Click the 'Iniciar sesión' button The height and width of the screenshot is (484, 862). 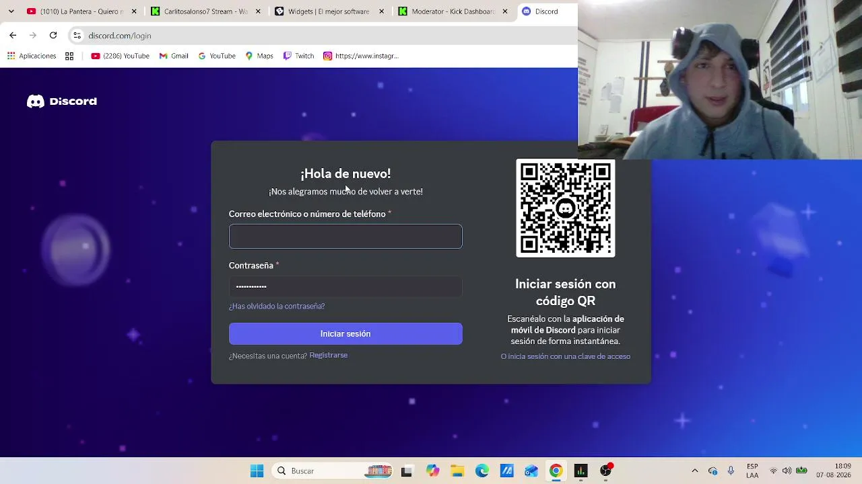[345, 333]
